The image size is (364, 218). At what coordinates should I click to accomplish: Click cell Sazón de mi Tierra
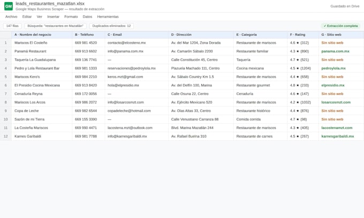pos(42,119)
